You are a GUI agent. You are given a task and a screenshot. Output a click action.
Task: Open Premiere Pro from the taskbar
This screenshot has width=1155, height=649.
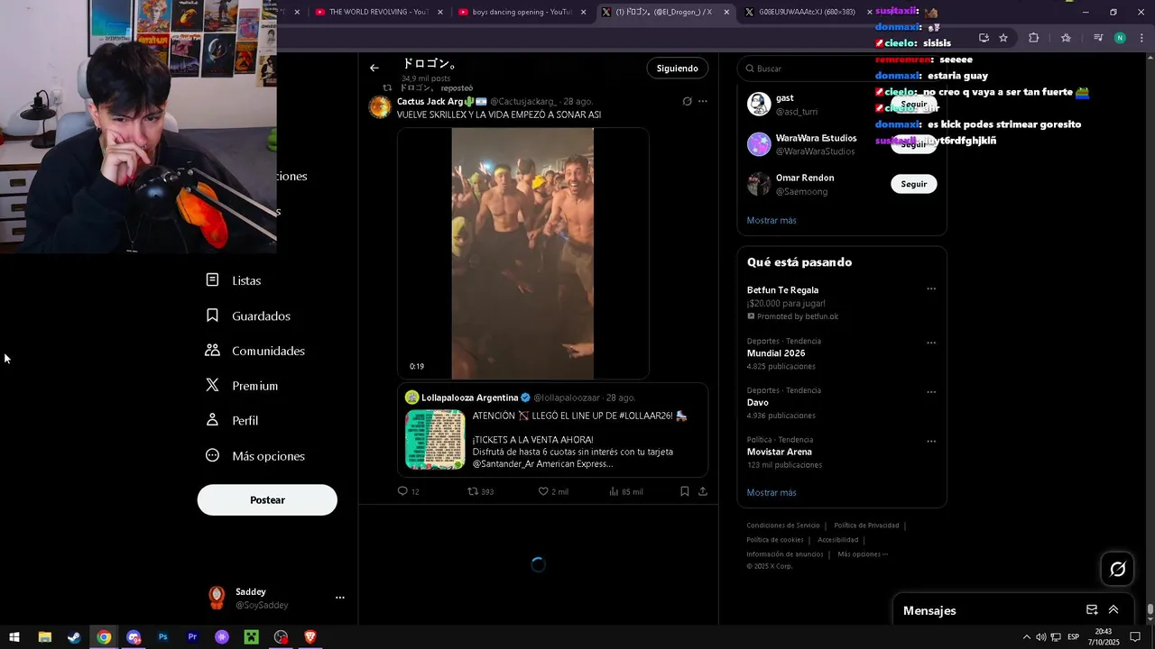click(x=192, y=636)
